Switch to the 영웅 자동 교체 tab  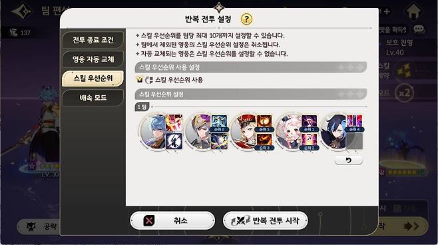(x=93, y=59)
